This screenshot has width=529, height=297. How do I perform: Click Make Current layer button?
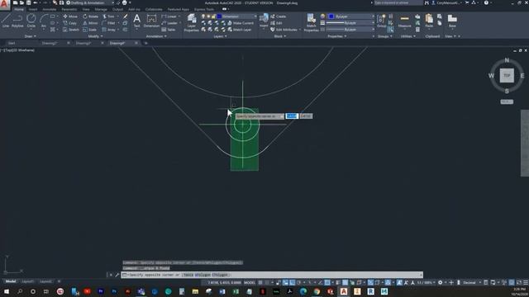click(x=241, y=23)
